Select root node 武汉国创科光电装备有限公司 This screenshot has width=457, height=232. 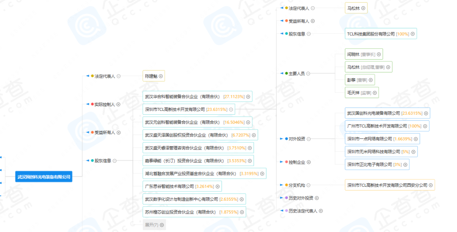[x=44, y=177]
